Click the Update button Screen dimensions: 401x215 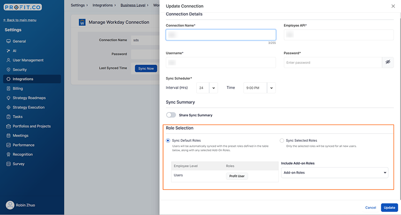click(x=389, y=207)
